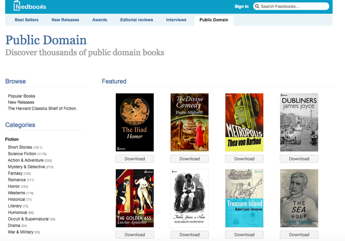Open the Metropolis book cover
This screenshot has width=345, height=241.
[x=244, y=122]
